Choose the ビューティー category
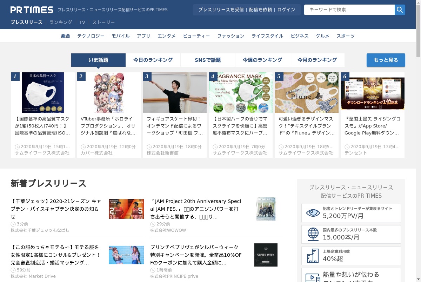 (x=196, y=36)
